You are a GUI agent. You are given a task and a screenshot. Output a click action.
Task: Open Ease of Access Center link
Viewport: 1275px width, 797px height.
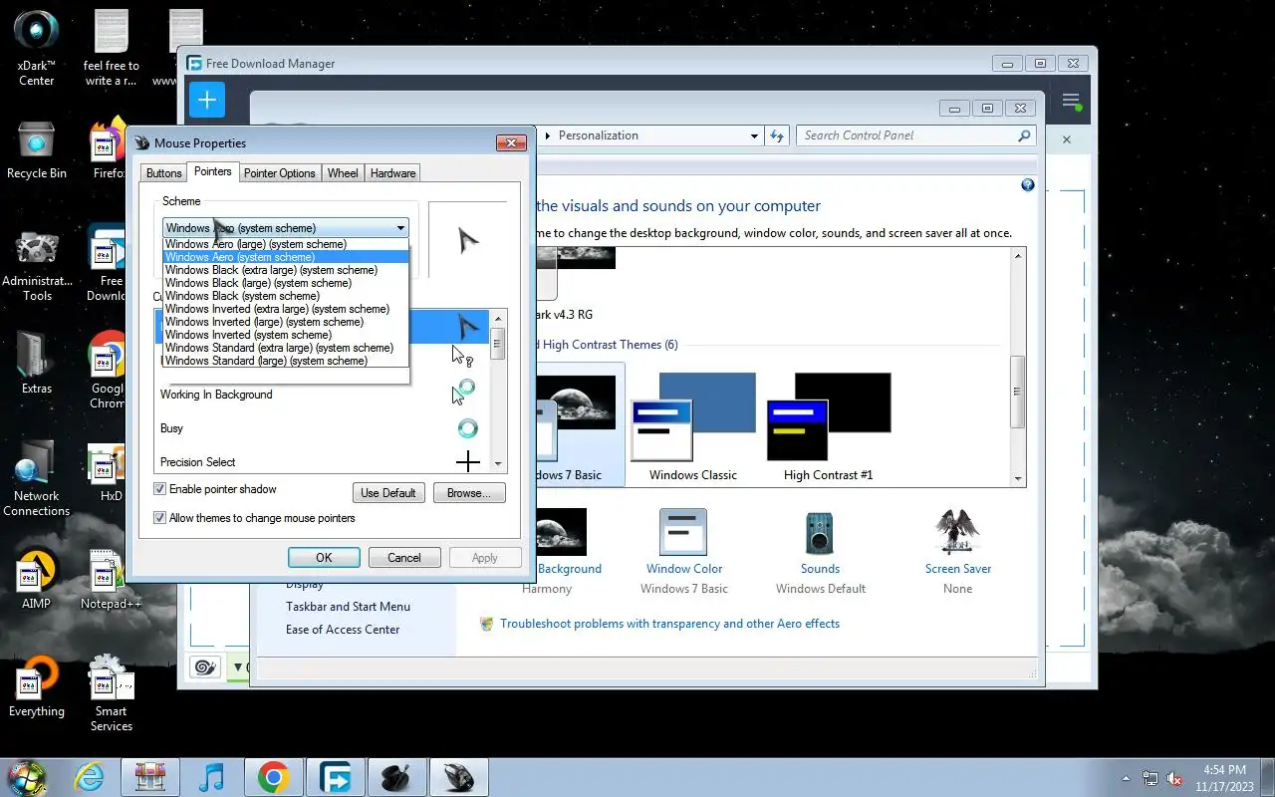(x=343, y=630)
